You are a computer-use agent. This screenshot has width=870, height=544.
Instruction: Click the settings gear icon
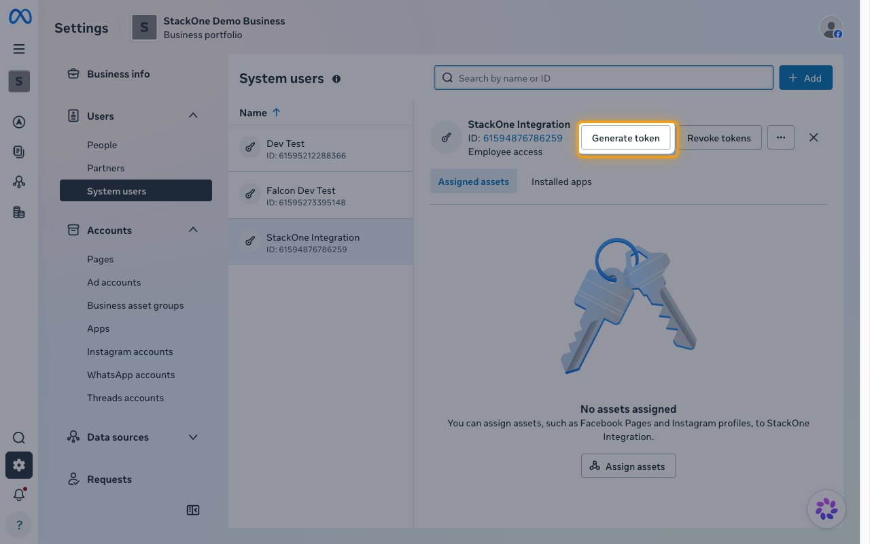19,465
